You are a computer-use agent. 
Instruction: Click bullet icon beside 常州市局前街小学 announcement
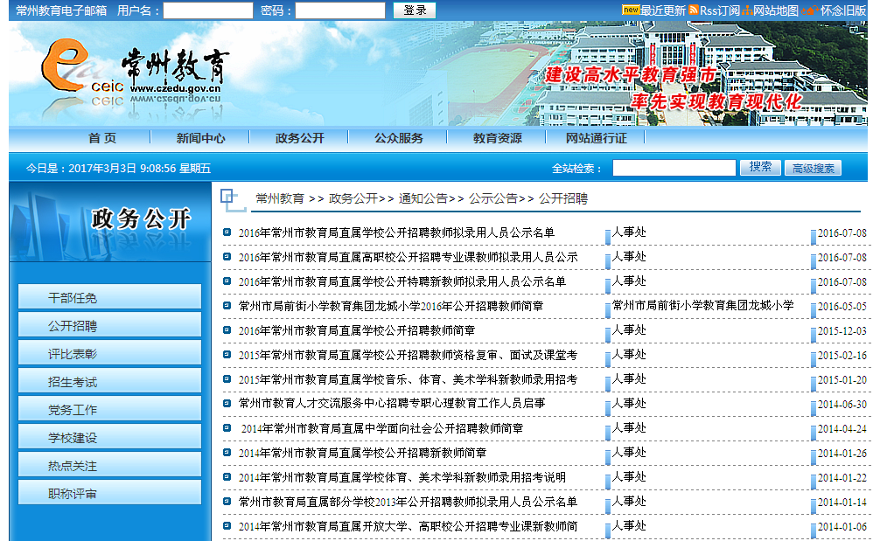227,306
